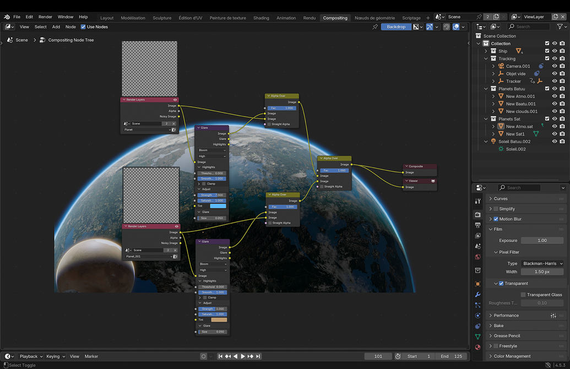This screenshot has width=570, height=369.
Task: Disable the Motion Blur checkbox
Action: point(496,219)
